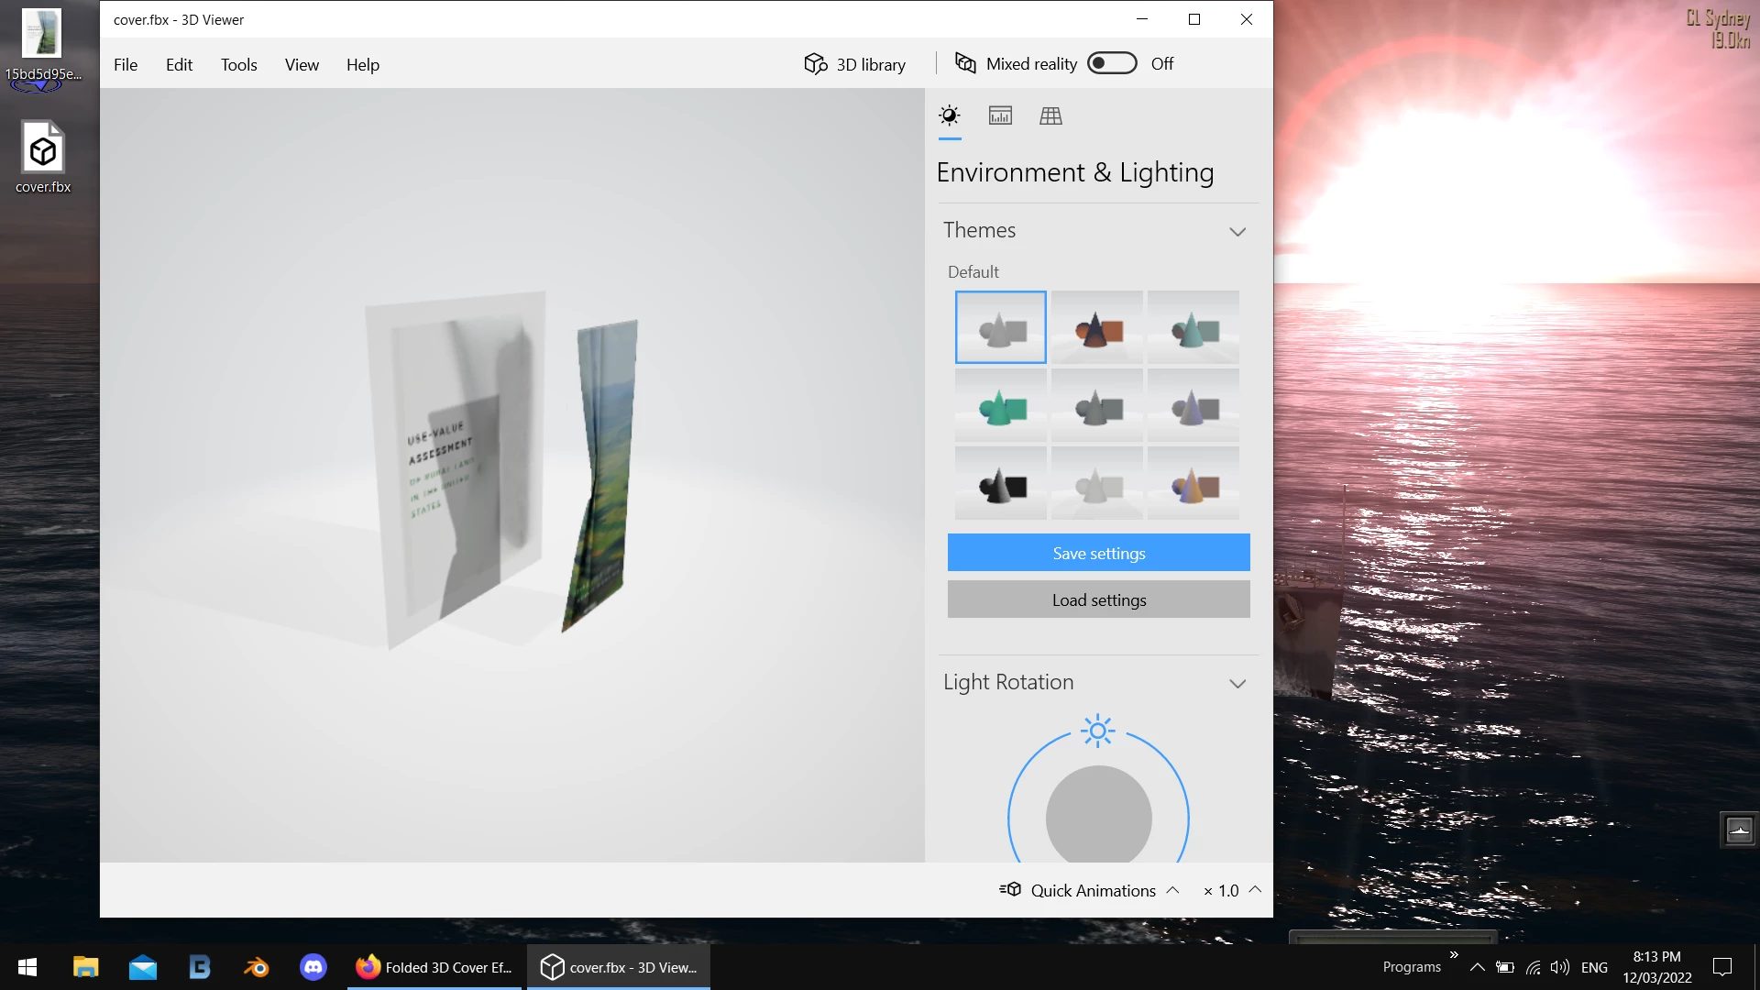
Task: Collapse the Light Rotation section
Action: [x=1237, y=683]
